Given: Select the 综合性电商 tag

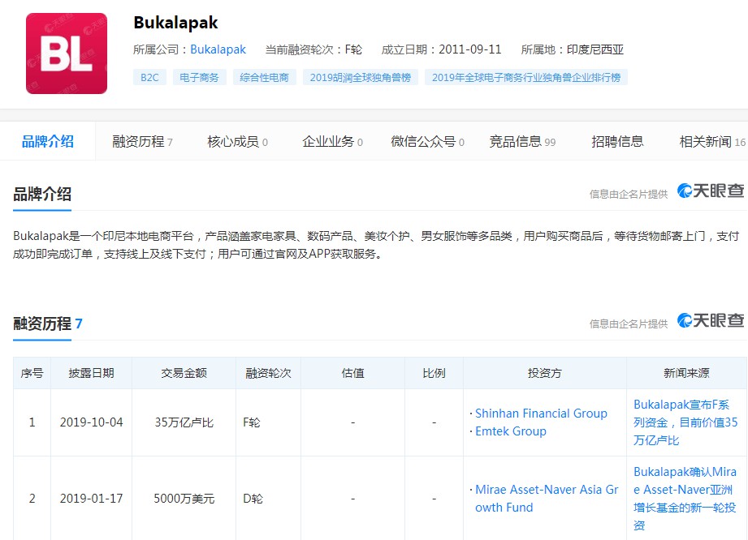Looking at the screenshot, I should click(264, 77).
